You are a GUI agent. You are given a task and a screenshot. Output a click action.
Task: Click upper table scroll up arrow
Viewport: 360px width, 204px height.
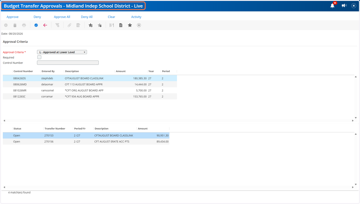[x=356, y=77]
